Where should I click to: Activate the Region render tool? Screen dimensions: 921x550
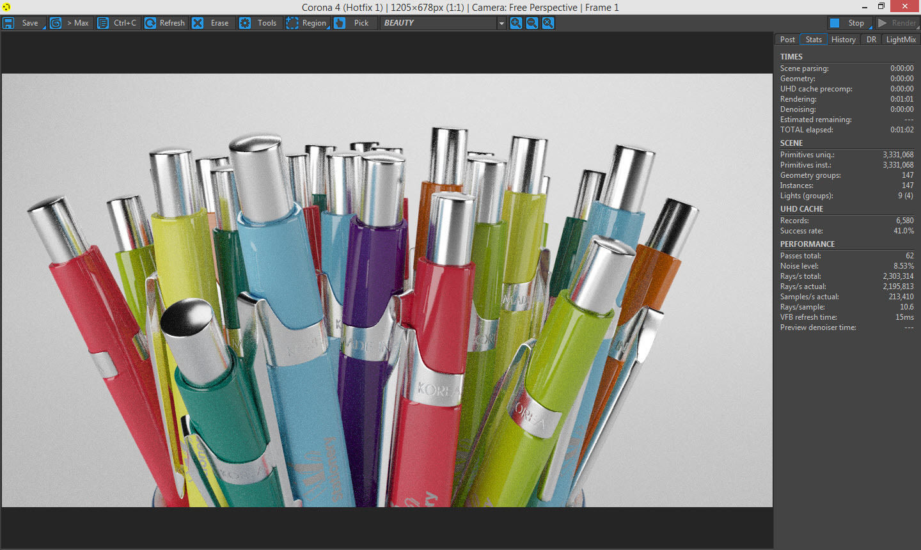307,23
